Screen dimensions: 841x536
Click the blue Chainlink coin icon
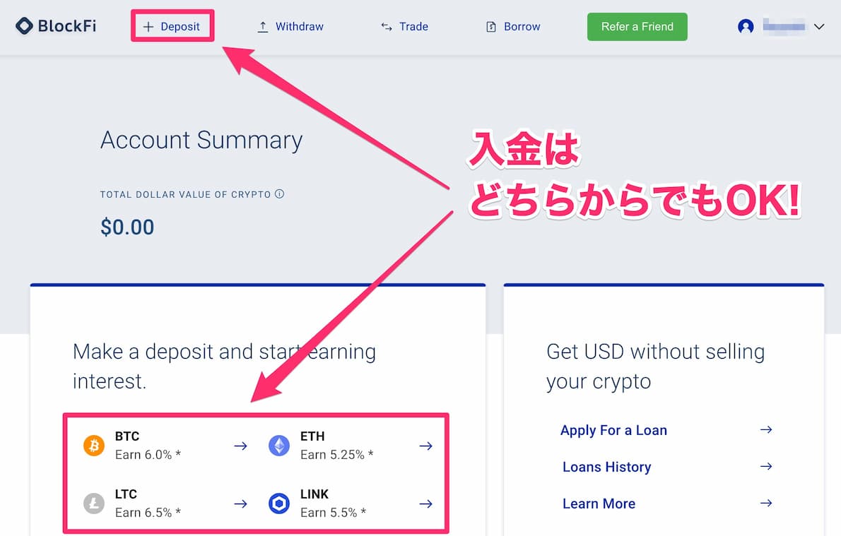coord(279,504)
